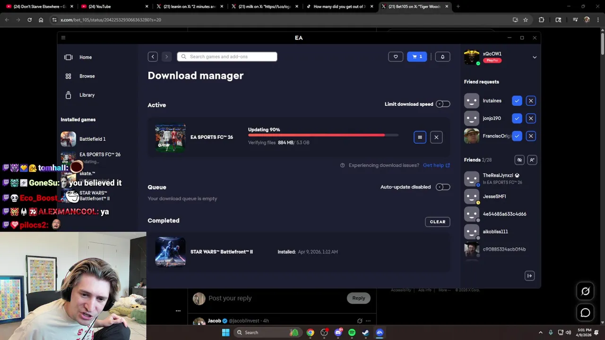Reload the page in Chrome
Viewport: 605px width, 340px height.
tap(29, 20)
